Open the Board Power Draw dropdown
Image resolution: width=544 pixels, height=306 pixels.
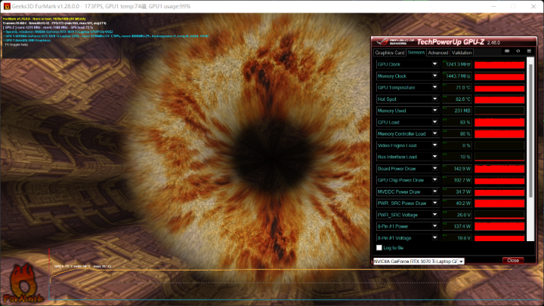434,169
